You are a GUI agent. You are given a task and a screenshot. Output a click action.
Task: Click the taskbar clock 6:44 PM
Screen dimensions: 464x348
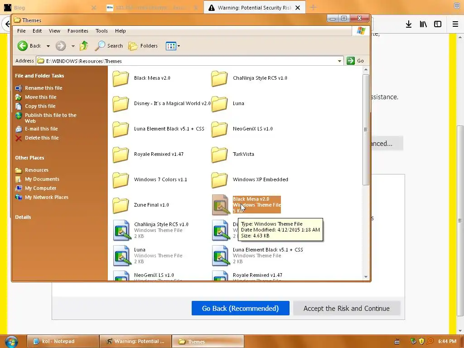tap(447, 342)
